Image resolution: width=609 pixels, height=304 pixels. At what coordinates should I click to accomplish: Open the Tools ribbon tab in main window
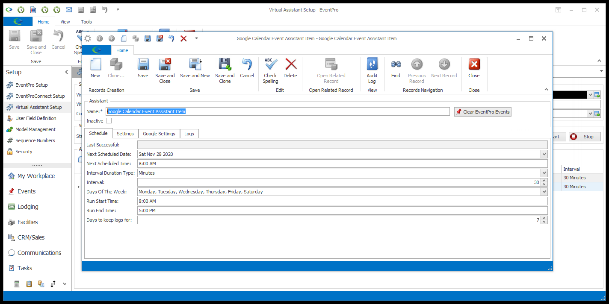(x=86, y=22)
